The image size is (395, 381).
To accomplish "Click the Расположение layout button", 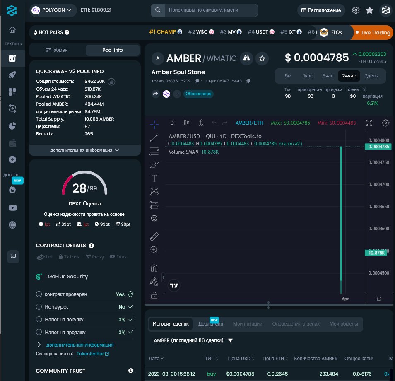I will click(321, 10).
